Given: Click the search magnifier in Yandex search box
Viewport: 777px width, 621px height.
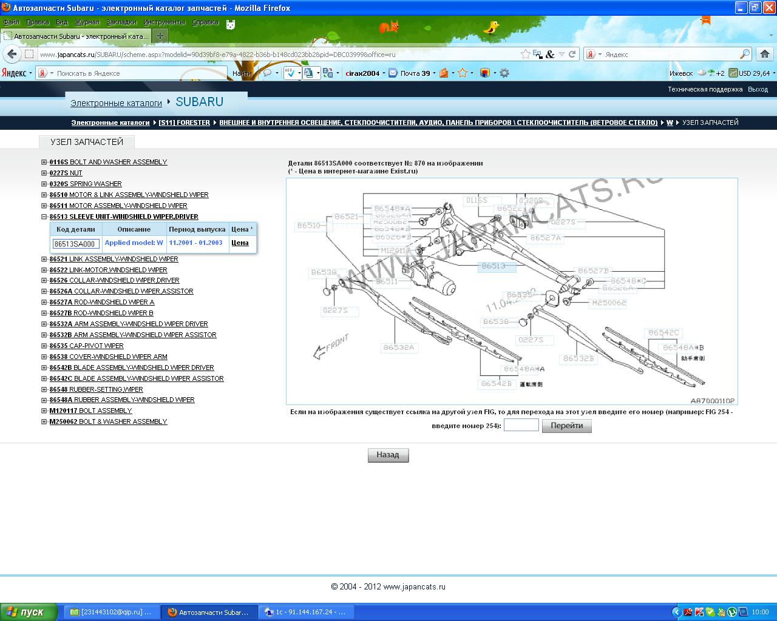Looking at the screenshot, I should point(745,54).
